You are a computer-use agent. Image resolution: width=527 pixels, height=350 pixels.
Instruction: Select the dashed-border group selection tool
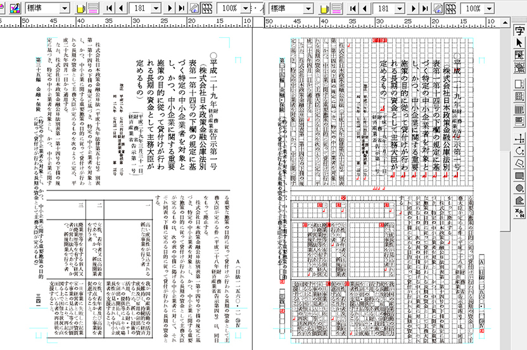tap(519, 68)
